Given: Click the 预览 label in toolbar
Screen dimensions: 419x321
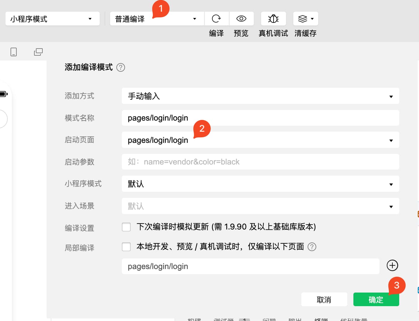Looking at the screenshot, I should point(241,33).
